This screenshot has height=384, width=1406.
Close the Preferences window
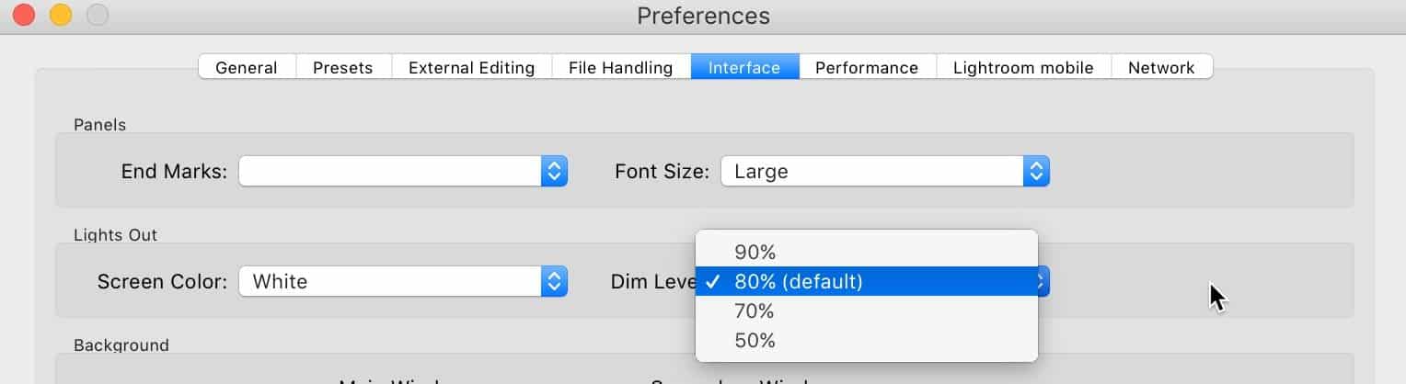tap(24, 15)
